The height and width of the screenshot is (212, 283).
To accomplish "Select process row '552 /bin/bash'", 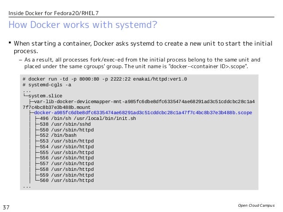I will click(56, 135).
